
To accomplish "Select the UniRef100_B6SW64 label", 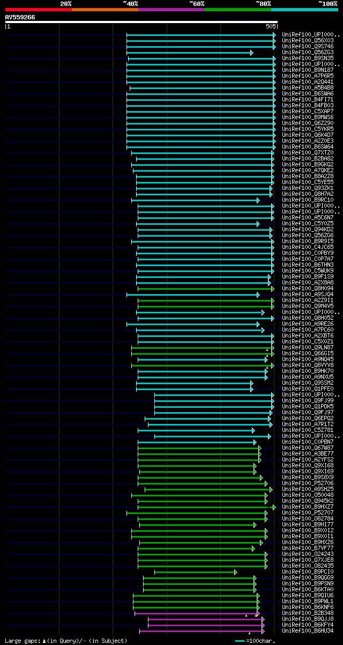I will click(308, 146).
